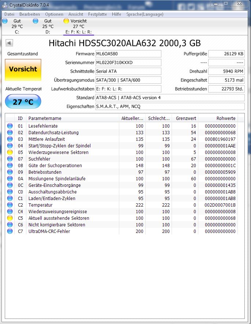Open the Optionen menu
Image resolution: width=251 pixels, height=324 pixels.
coord(54,14)
